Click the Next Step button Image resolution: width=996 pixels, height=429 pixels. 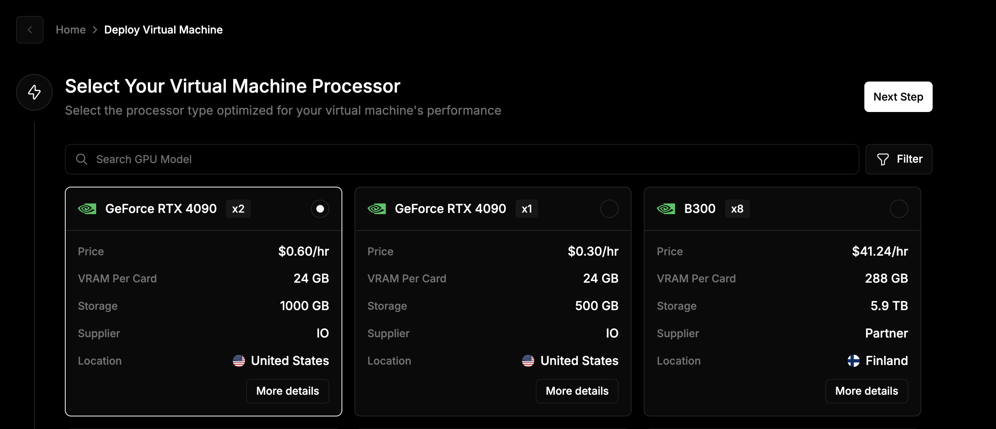(898, 97)
